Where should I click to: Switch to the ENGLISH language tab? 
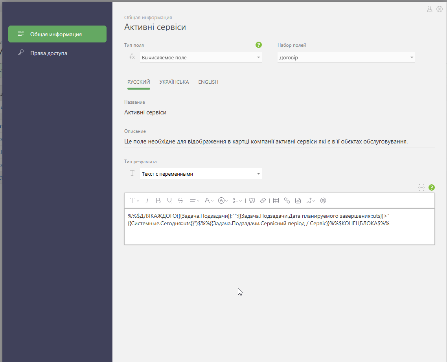pyautogui.click(x=208, y=82)
